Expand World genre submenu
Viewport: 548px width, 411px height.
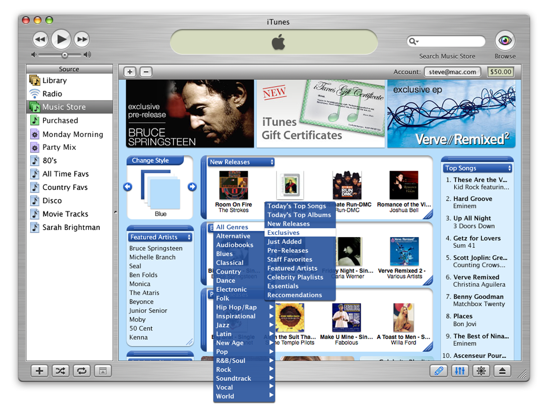[x=244, y=396]
